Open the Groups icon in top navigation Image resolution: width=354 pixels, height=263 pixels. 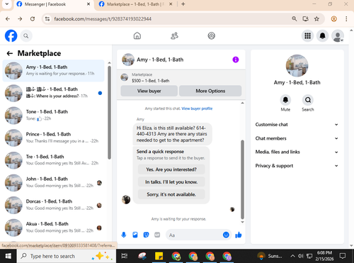[x=211, y=35]
